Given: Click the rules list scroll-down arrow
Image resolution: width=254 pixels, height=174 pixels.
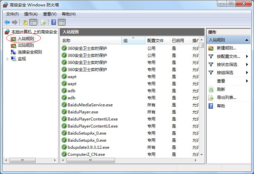Looking at the screenshot, I should [202, 155].
